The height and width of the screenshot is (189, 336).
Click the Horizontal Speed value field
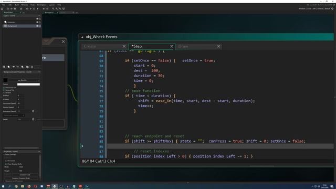pyautogui.click(x=21, y=103)
